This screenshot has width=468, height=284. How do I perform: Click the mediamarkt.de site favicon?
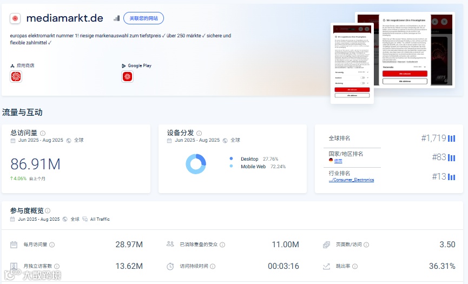(x=15, y=18)
